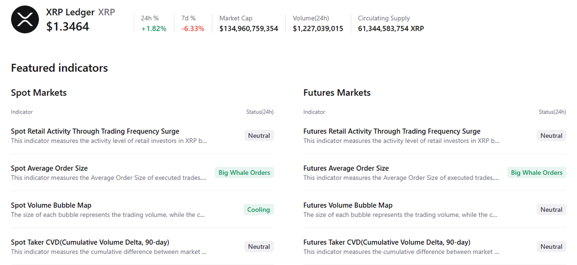Click the +1.82% 24h change value
577x265 pixels.
(x=154, y=29)
